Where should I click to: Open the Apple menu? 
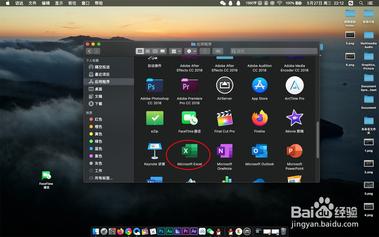[8, 3]
